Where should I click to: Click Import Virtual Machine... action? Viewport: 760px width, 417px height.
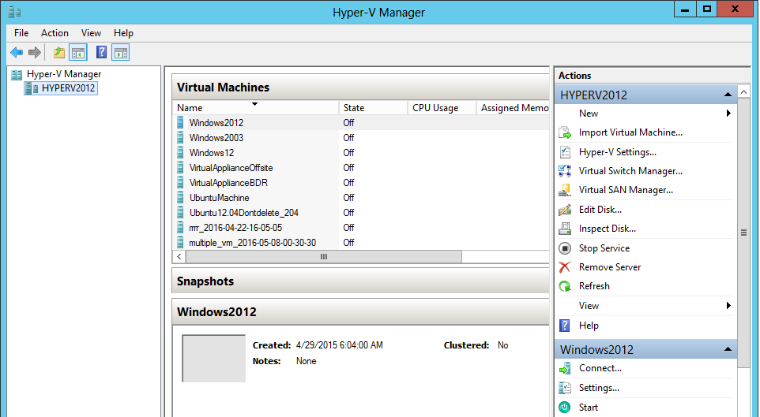(x=630, y=132)
